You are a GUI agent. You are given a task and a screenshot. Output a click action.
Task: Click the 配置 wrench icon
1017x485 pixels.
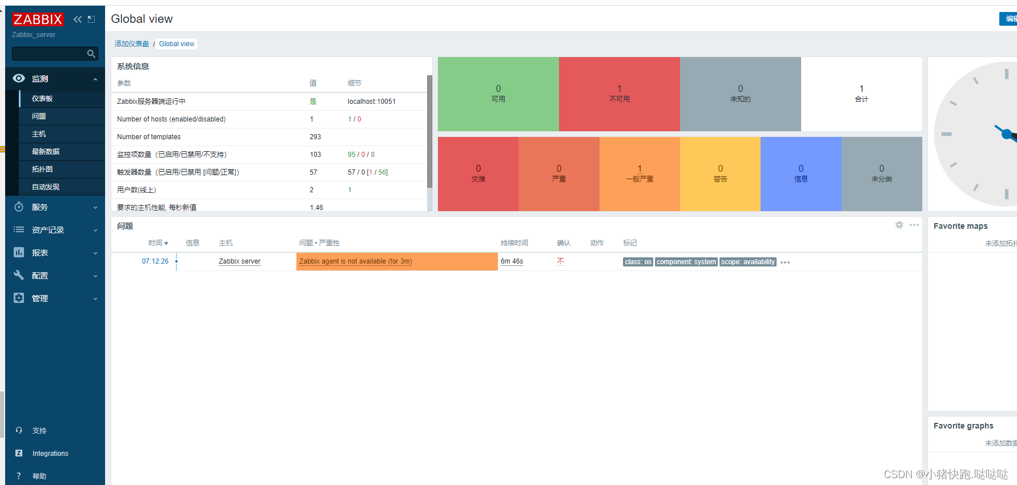19,275
